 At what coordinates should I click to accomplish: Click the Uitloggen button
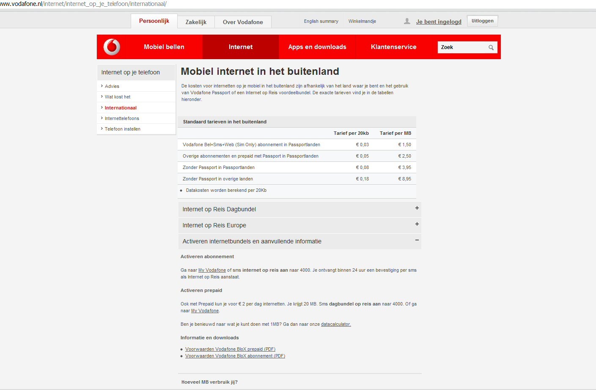(x=483, y=21)
